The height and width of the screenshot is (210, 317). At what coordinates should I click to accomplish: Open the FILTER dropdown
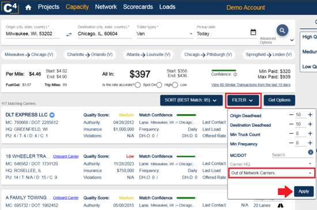click(x=243, y=100)
